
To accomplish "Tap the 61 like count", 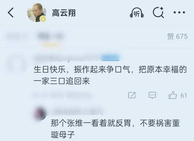I will pos(183,95).
